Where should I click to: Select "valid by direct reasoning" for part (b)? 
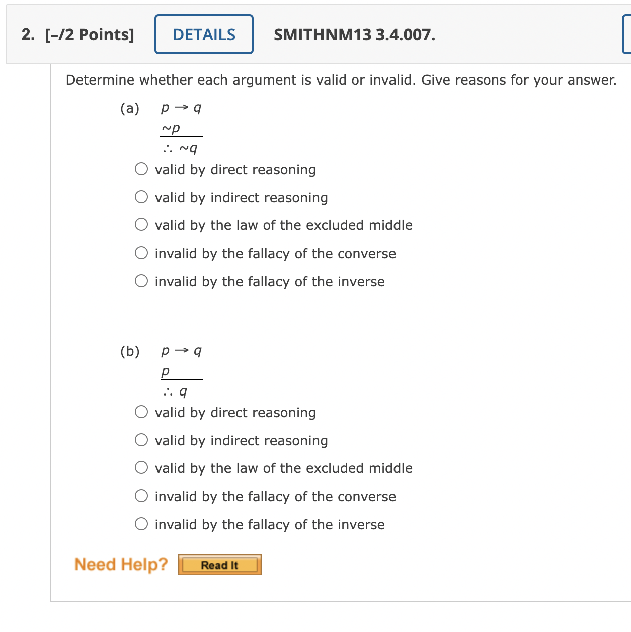pyautogui.click(x=141, y=412)
